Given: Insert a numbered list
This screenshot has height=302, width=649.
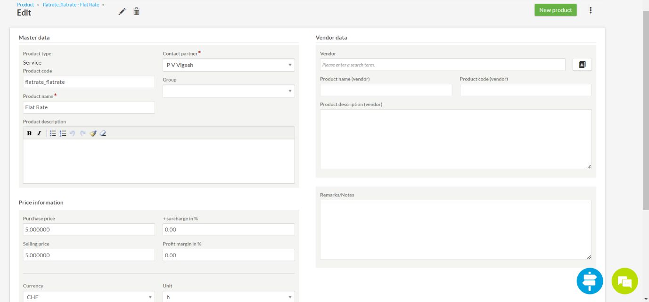Looking at the screenshot, I should click(63, 133).
